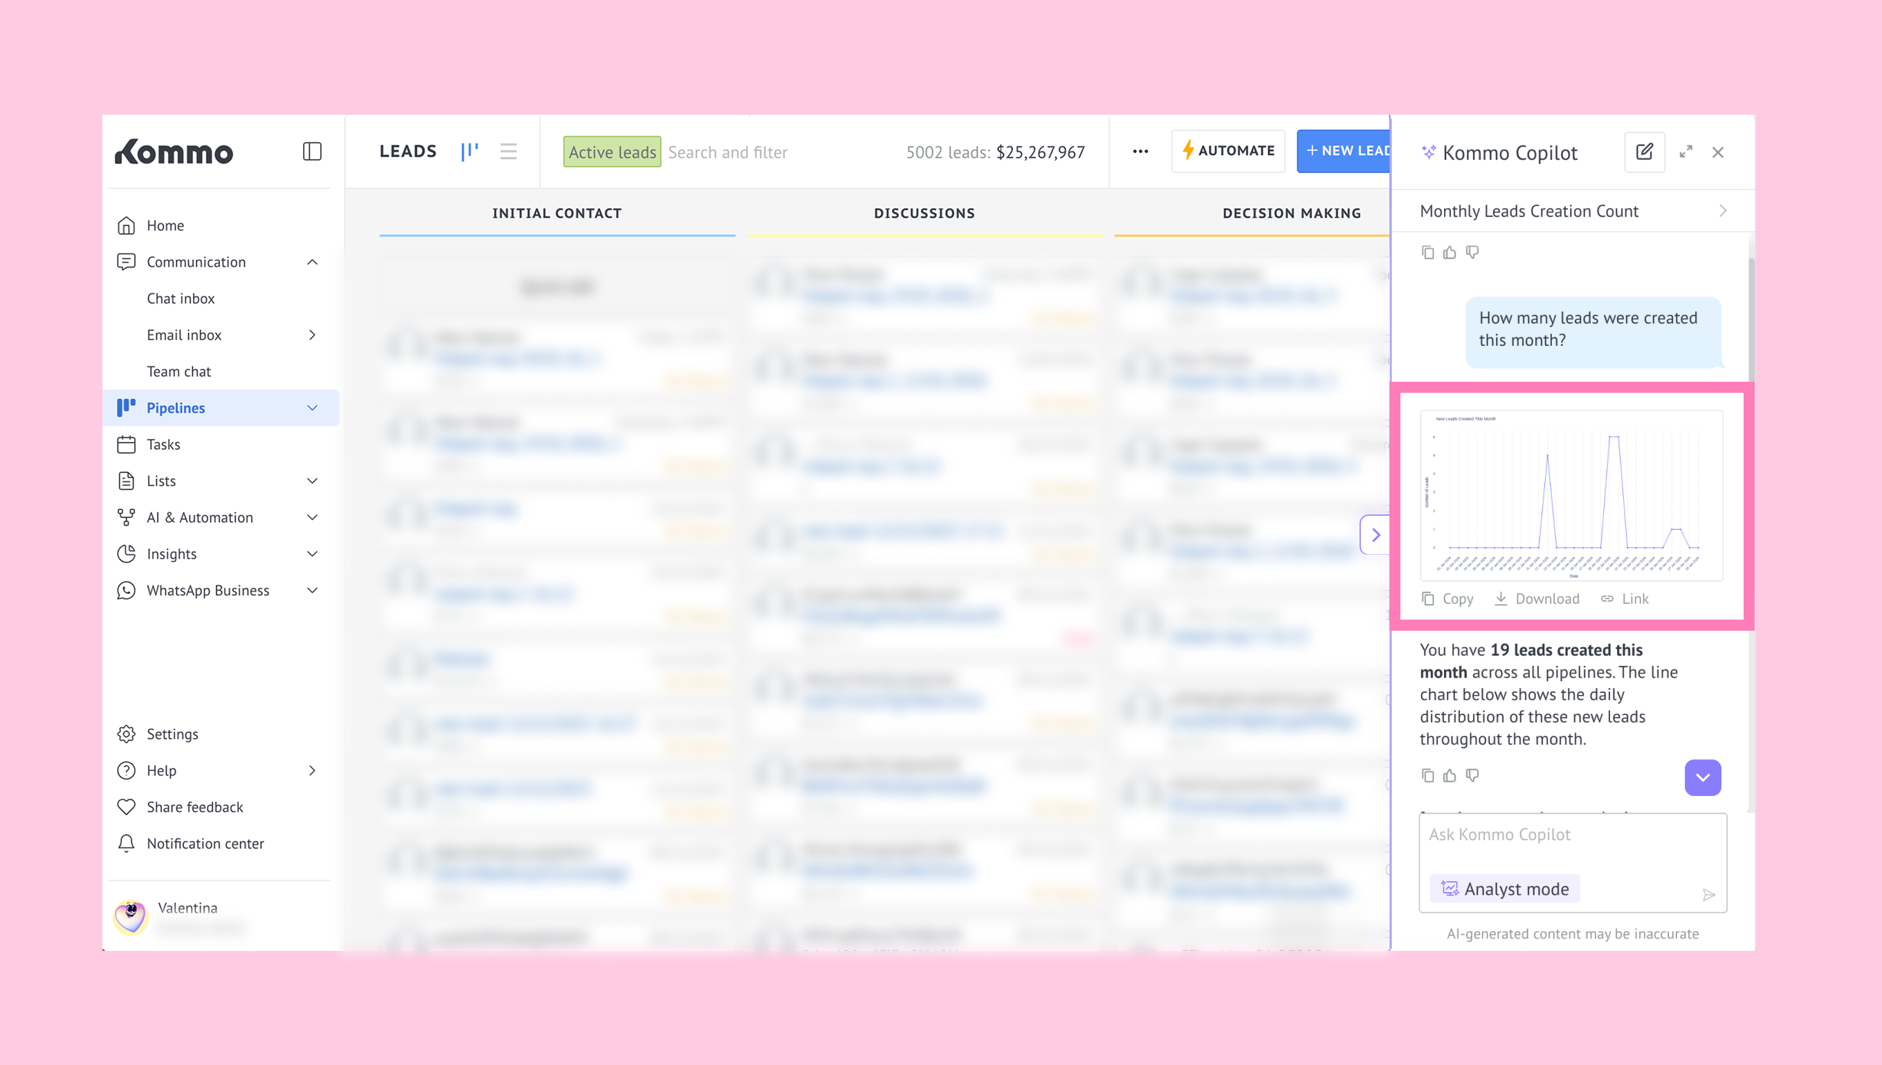1882x1065 pixels.
Task: Expand Copilot panel to full size
Action: pyautogui.click(x=1685, y=152)
